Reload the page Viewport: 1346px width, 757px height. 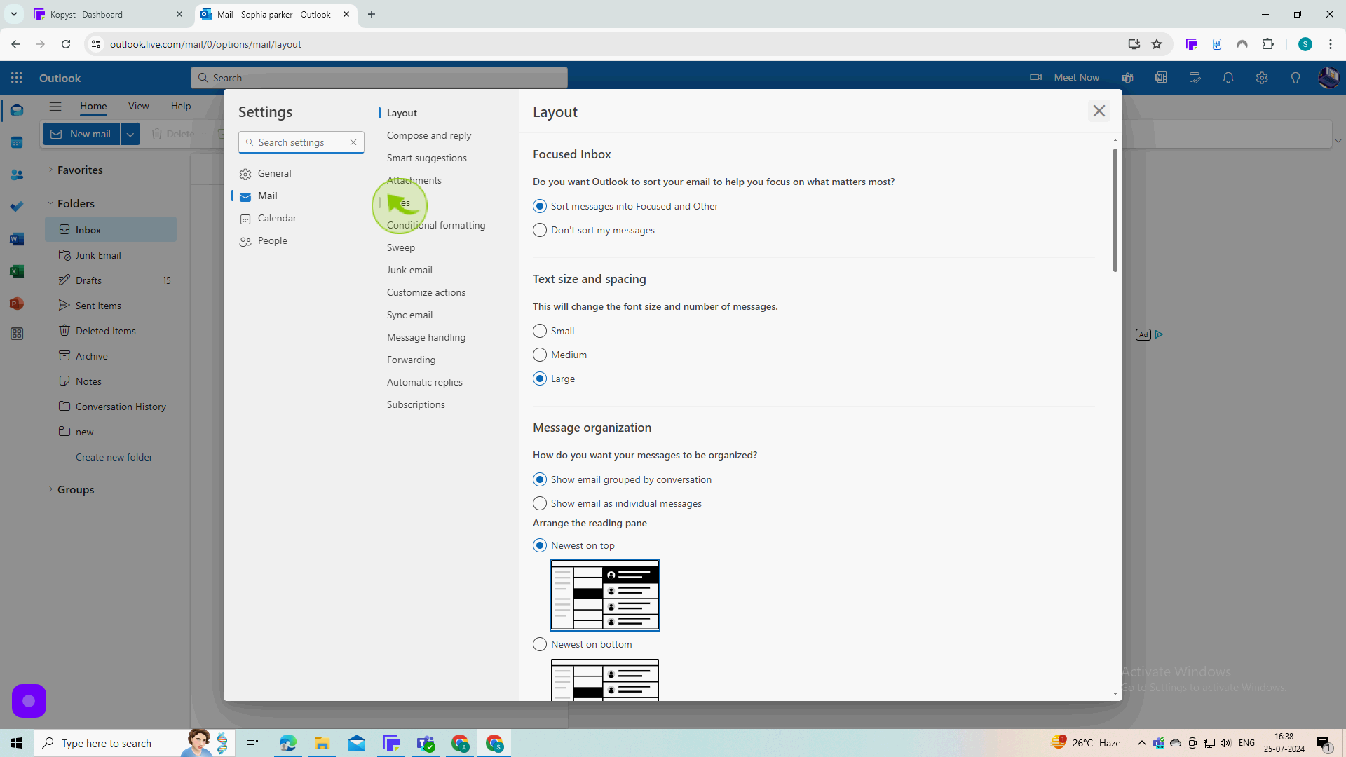tap(66, 44)
